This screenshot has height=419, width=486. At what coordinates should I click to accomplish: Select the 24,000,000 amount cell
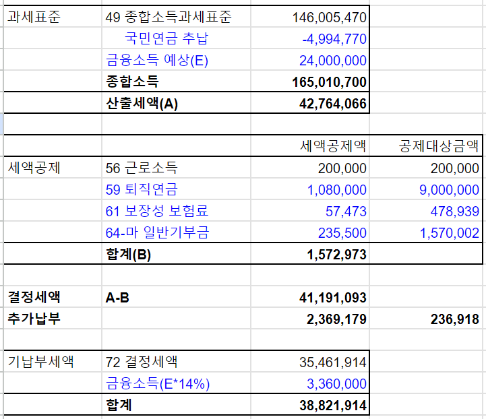(310, 59)
